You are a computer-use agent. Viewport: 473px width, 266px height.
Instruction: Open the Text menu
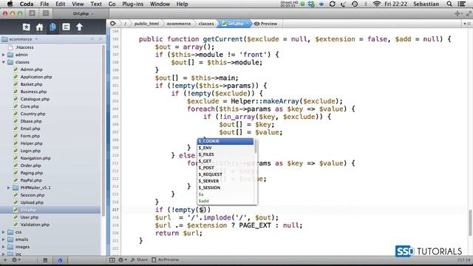[96, 4]
